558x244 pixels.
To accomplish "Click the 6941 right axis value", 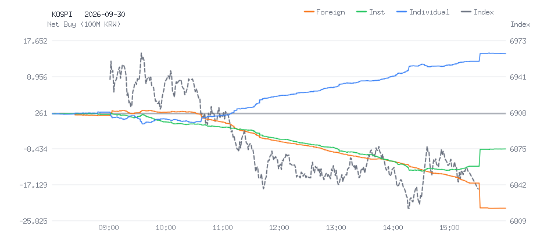I will click(x=517, y=77).
